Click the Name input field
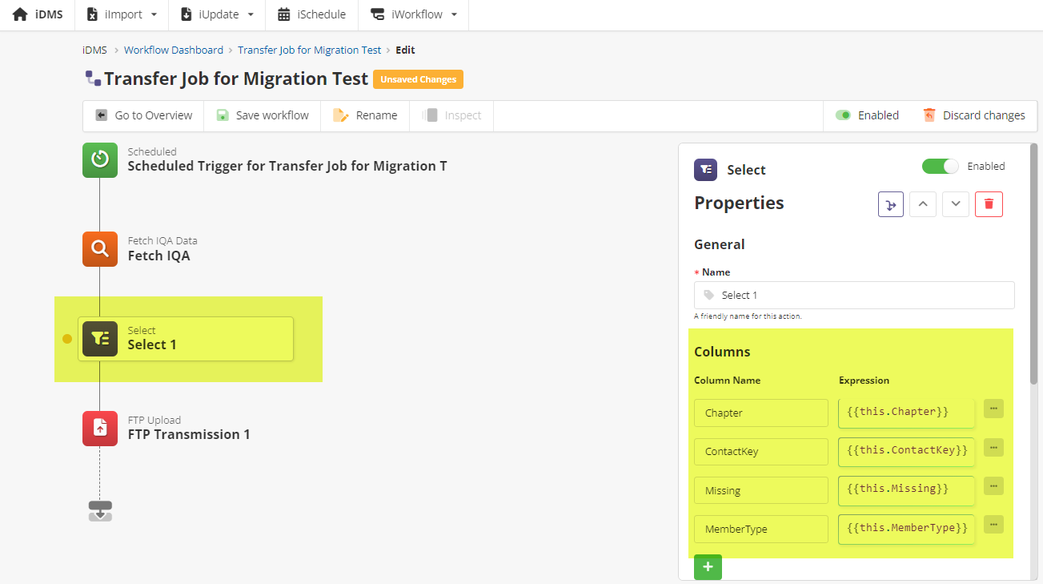The image size is (1043, 584). pos(854,295)
